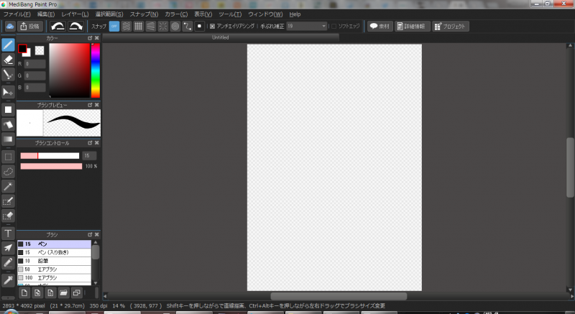The image size is (575, 314).
Task: Select the Selection Eraser tool
Action: [x=8, y=216]
